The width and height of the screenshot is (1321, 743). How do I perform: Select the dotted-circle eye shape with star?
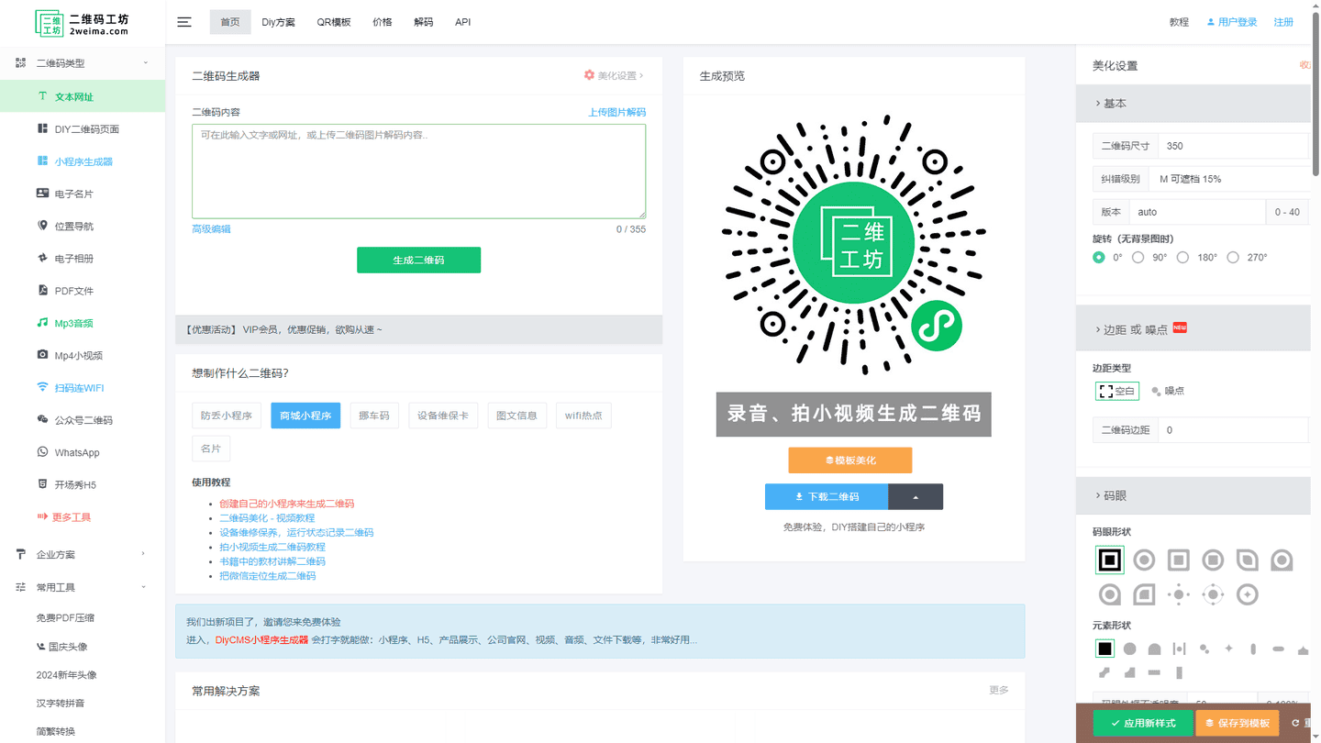(1248, 594)
